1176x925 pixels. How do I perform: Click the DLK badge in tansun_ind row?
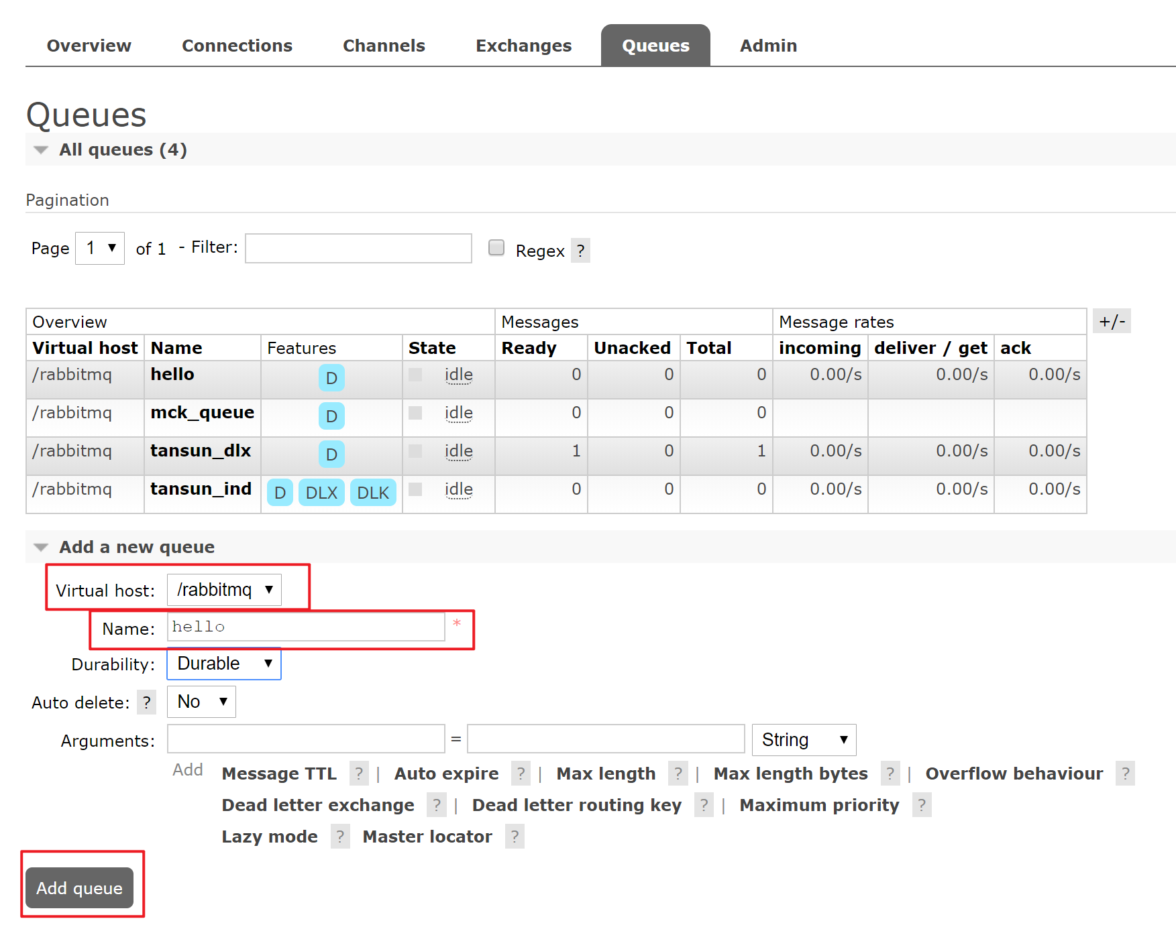373,493
